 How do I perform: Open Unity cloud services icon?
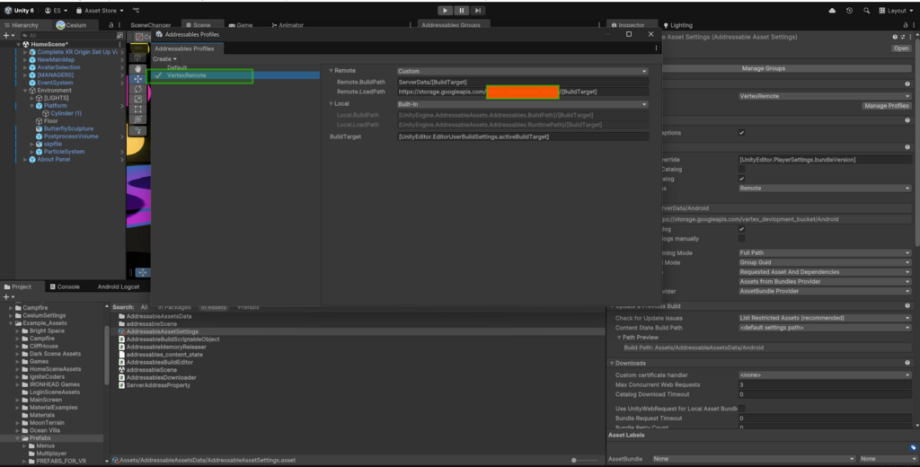pos(832,10)
